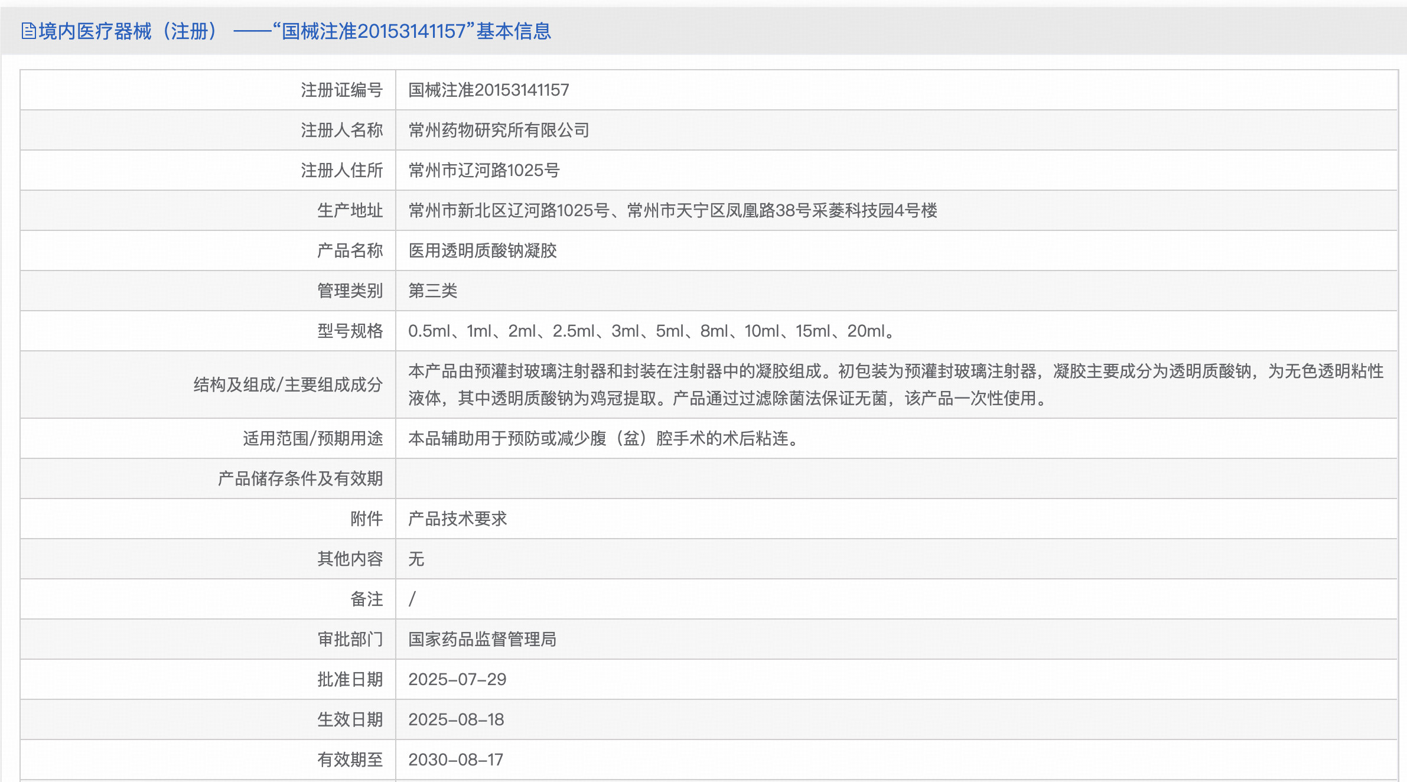Open the 产品技术要求 attachment link
The height and width of the screenshot is (782, 1407).
pyautogui.click(x=457, y=519)
